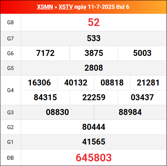Select the G4 number 16306
This screenshot has height=166, width=167.
pos(39,83)
